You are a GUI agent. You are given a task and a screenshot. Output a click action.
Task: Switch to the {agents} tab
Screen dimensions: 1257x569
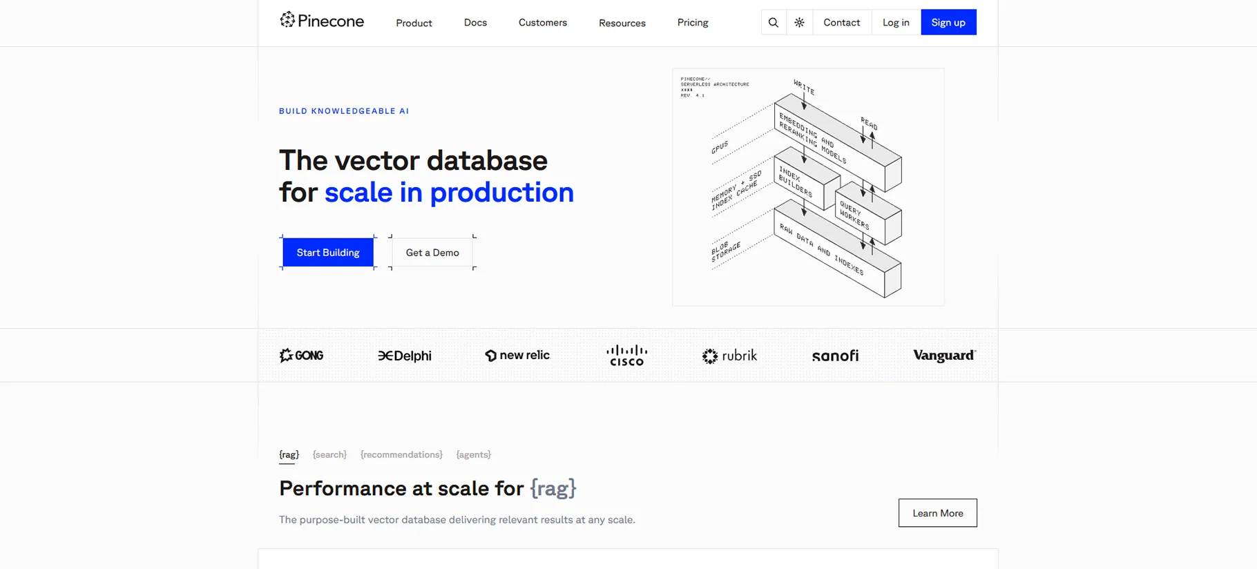[x=473, y=454]
